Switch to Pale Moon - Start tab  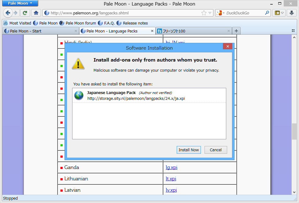pos(41,31)
